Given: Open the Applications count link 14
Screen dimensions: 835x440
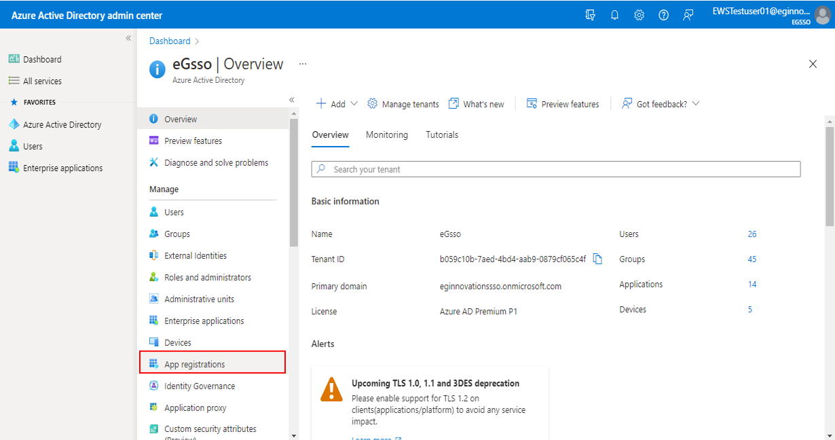Looking at the screenshot, I should (x=752, y=284).
